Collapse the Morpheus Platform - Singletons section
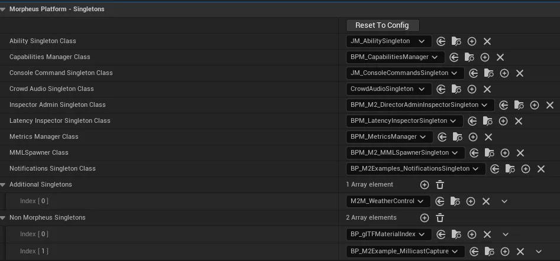 [3, 9]
